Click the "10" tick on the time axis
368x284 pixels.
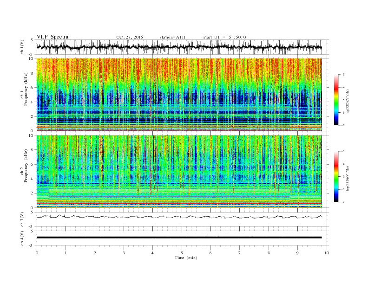point(327,253)
